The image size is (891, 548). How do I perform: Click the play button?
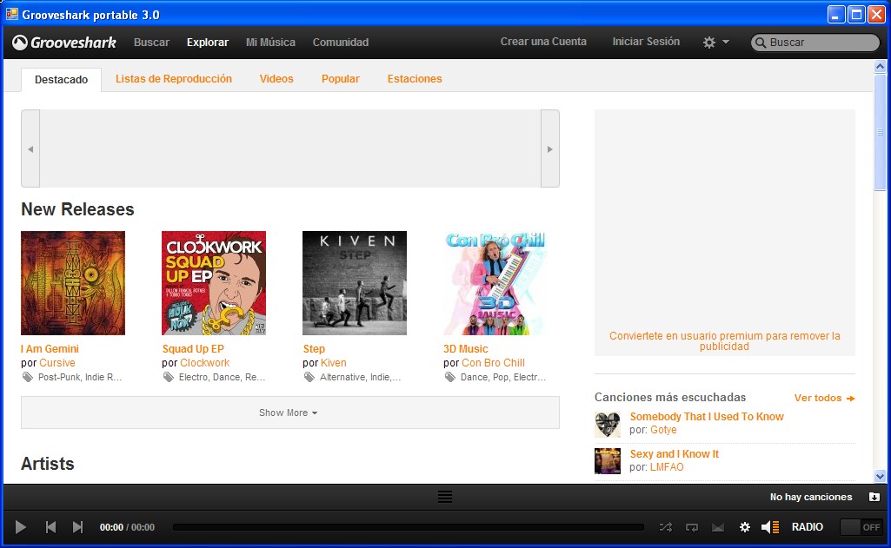(x=21, y=527)
